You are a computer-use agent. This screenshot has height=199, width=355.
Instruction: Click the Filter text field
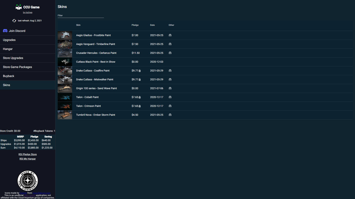pyautogui.click(x=81, y=15)
